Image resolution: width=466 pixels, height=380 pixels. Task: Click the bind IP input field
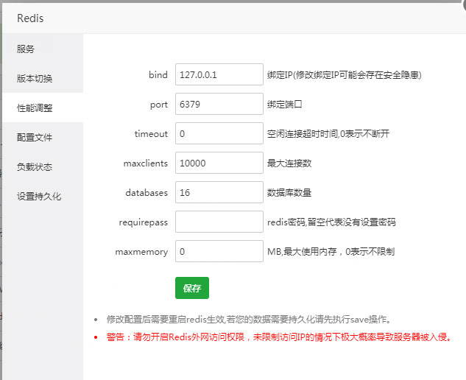(219, 75)
